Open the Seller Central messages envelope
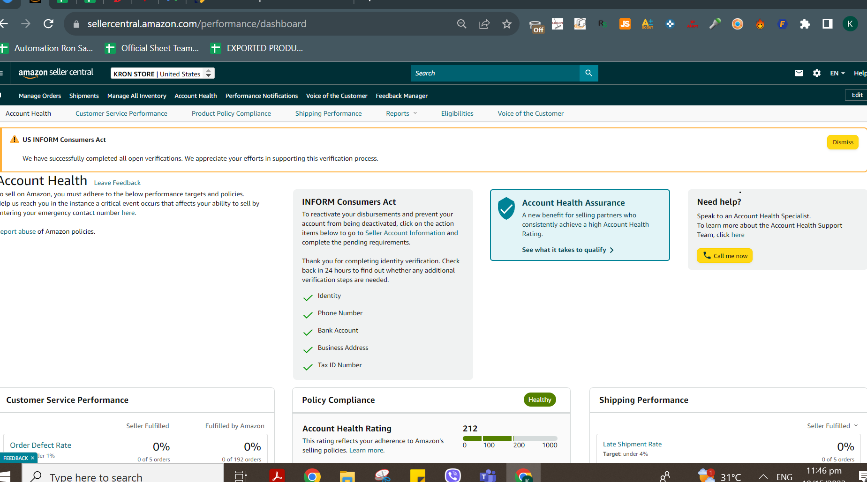 (799, 73)
